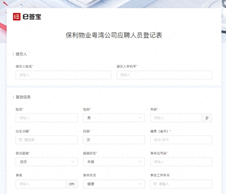Screen dimensions: 226x194
Task: Focus the 民族 input containing 汉
Action: click(x=114, y=140)
